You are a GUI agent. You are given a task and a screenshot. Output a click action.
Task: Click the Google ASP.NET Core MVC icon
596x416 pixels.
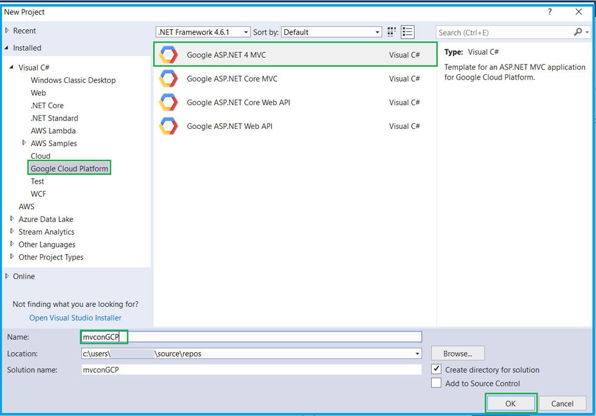[168, 78]
